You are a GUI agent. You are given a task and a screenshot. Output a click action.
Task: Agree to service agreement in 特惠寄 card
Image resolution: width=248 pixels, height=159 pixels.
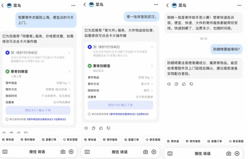coord(7,119)
